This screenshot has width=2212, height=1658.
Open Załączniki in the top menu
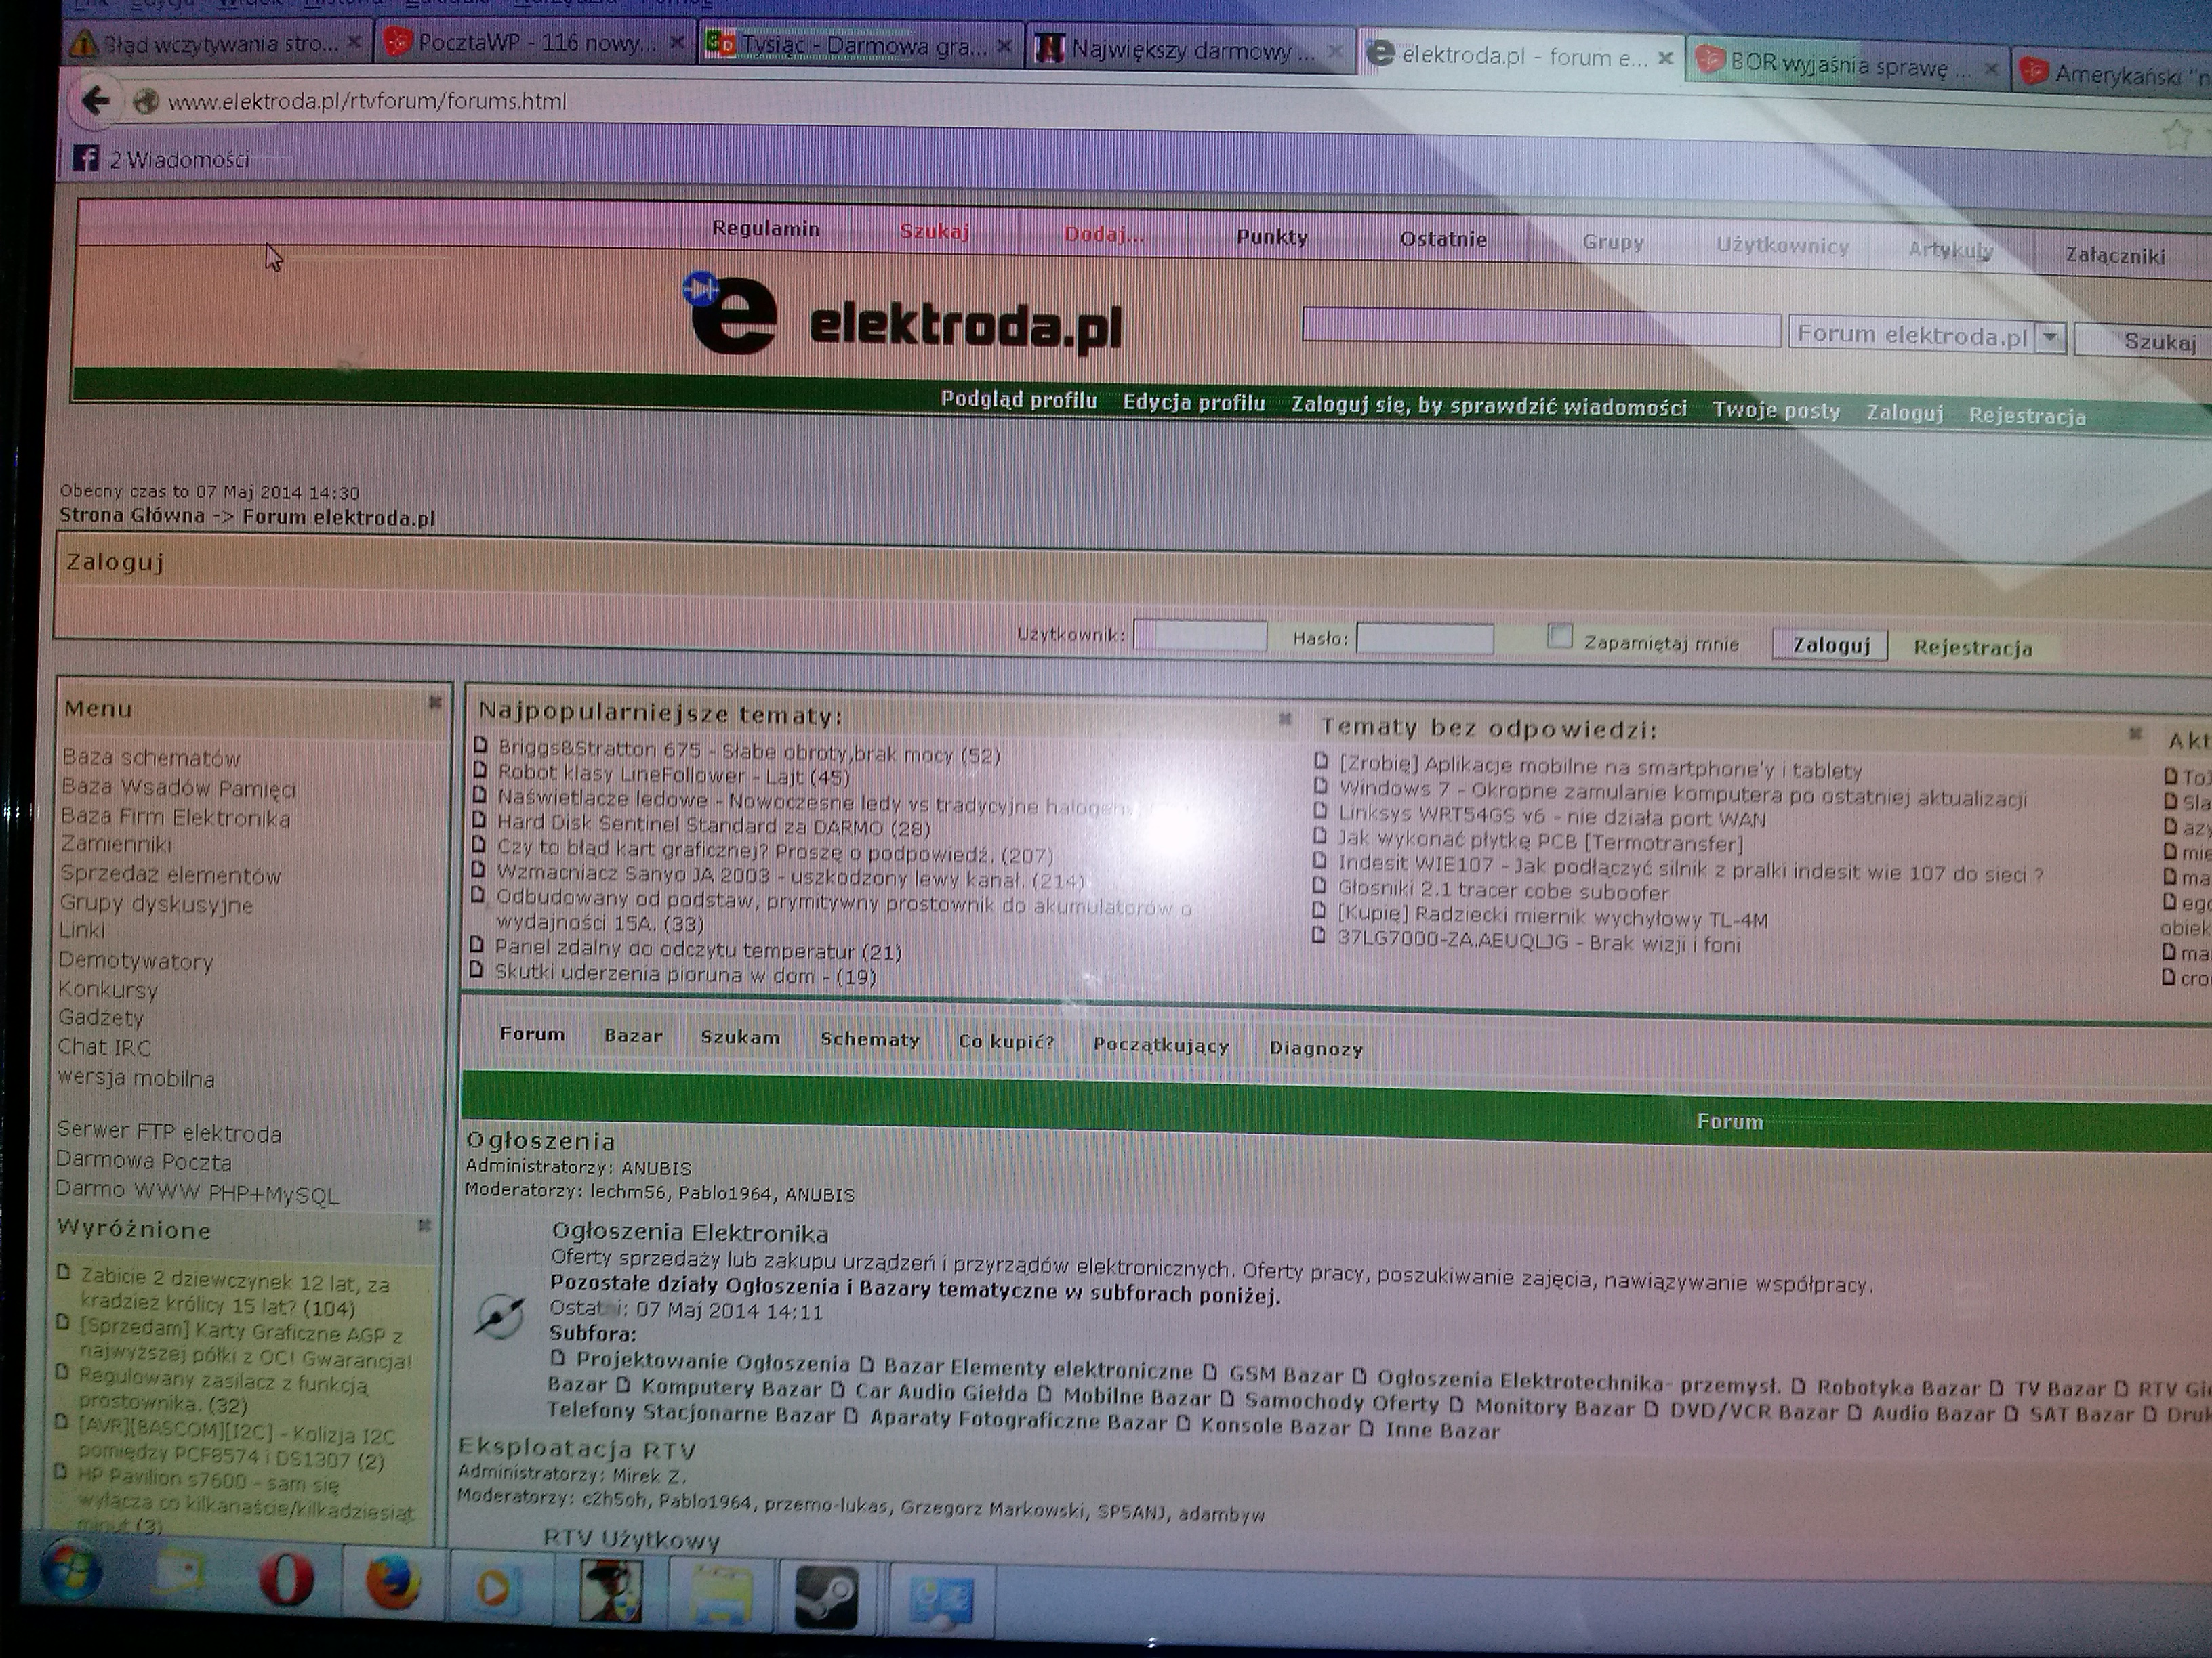(2115, 256)
